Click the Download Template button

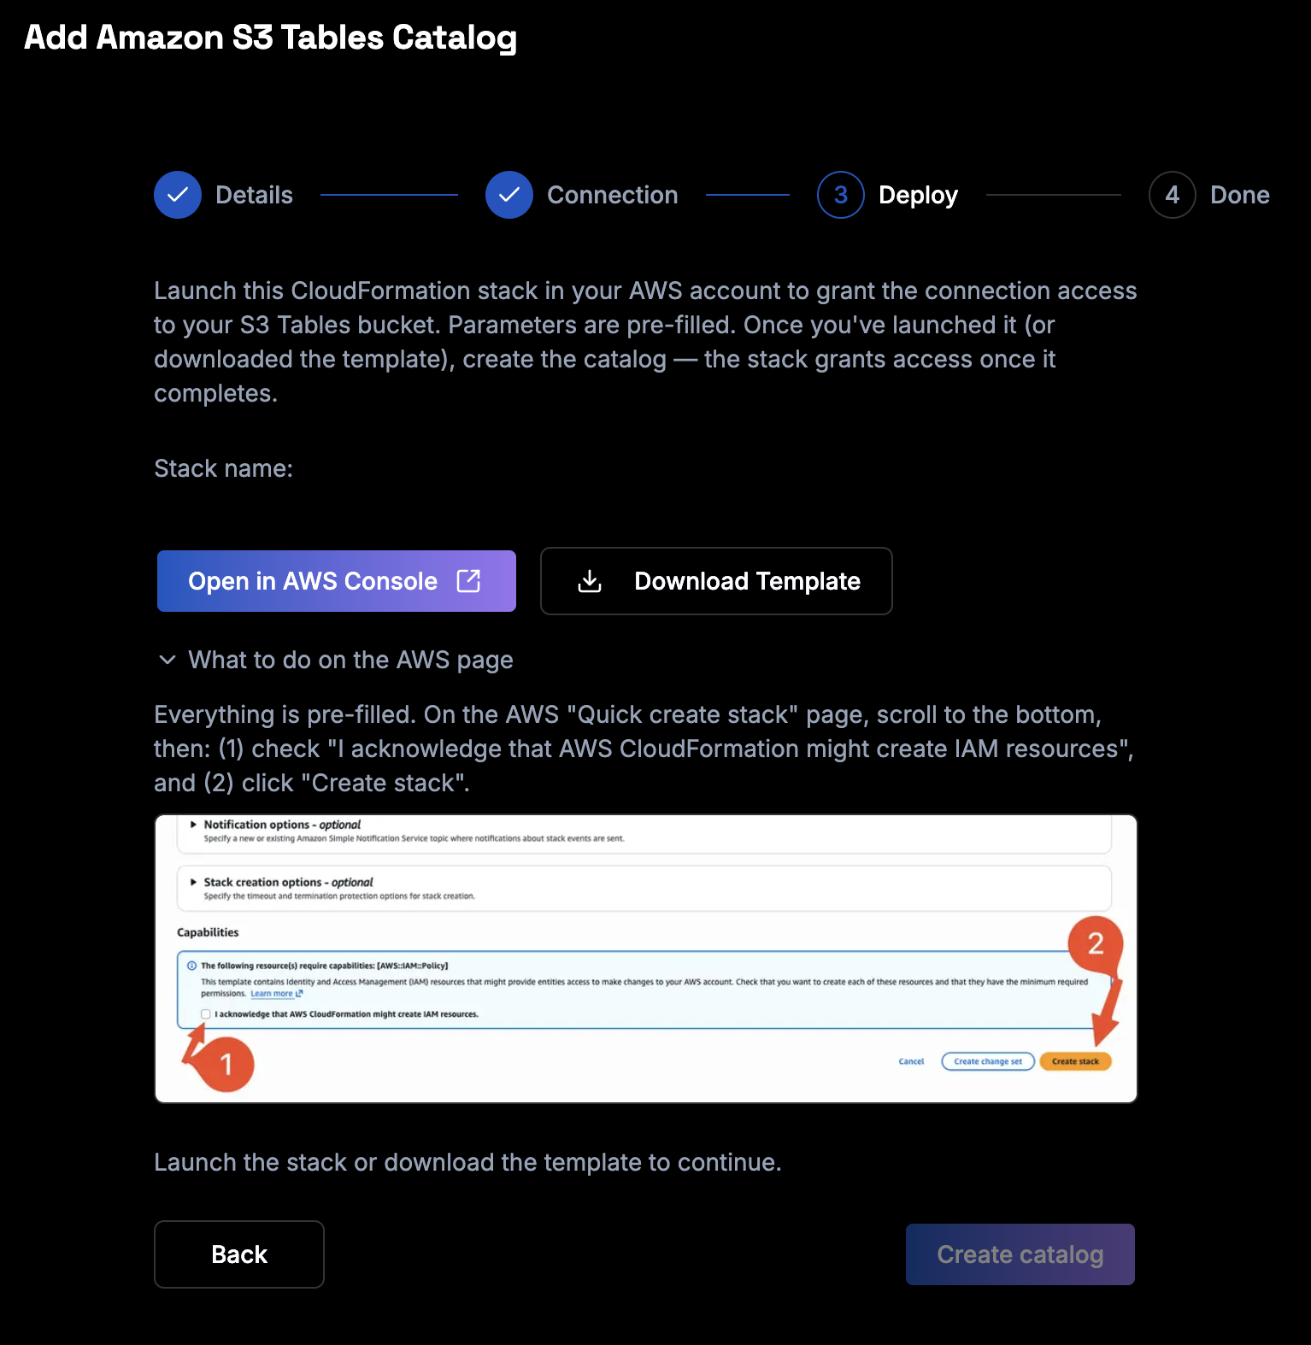[716, 581]
